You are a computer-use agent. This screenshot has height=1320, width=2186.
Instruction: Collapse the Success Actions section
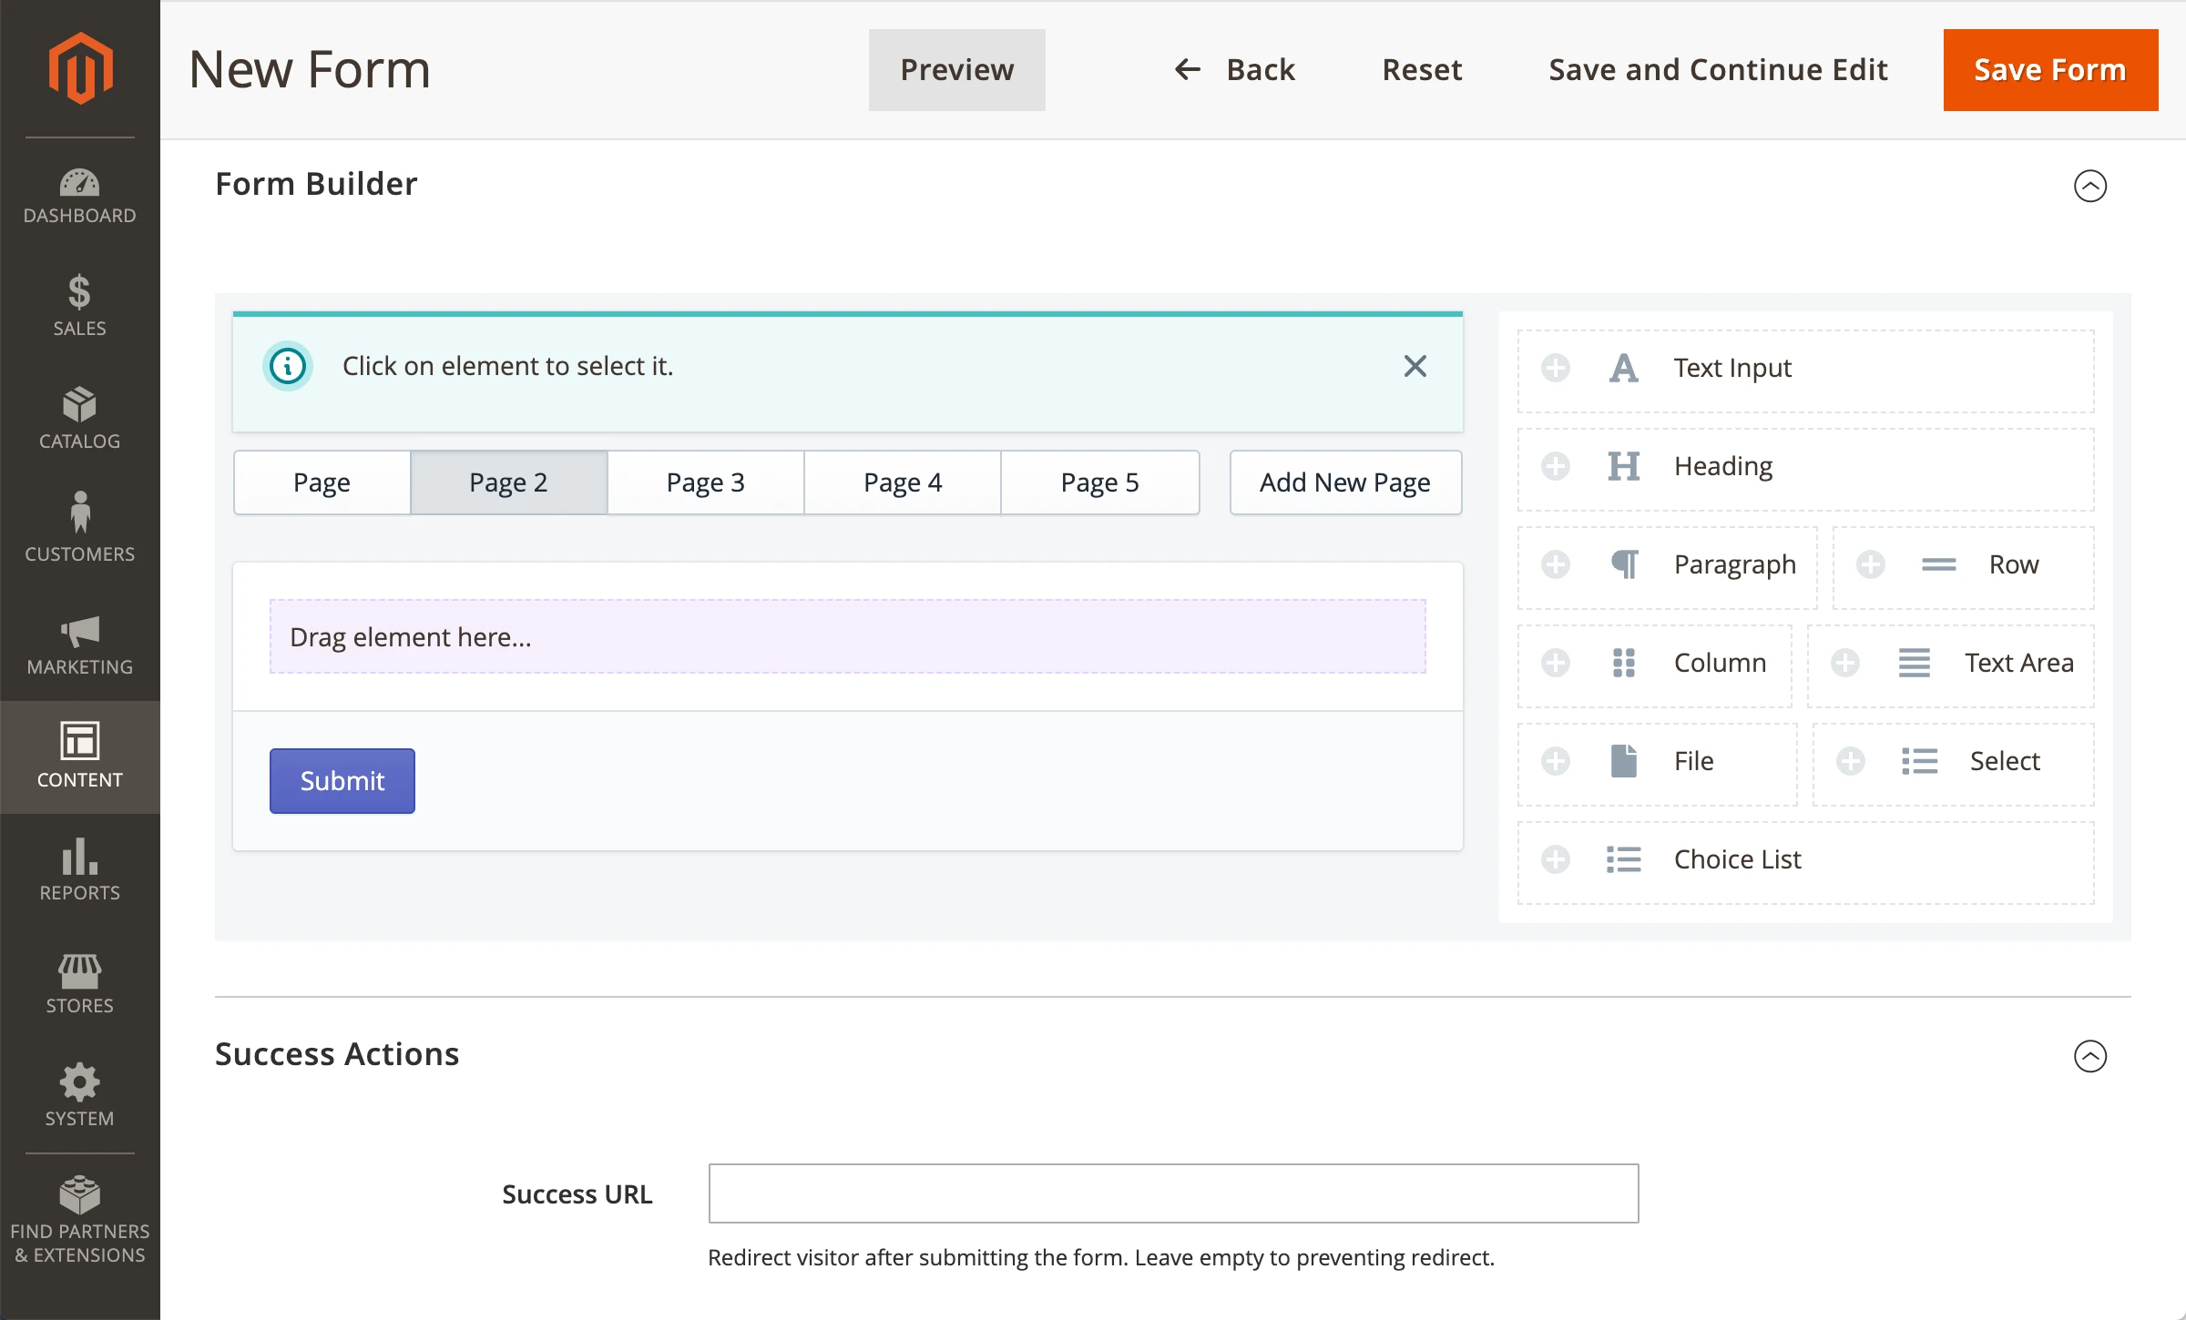click(2089, 1056)
